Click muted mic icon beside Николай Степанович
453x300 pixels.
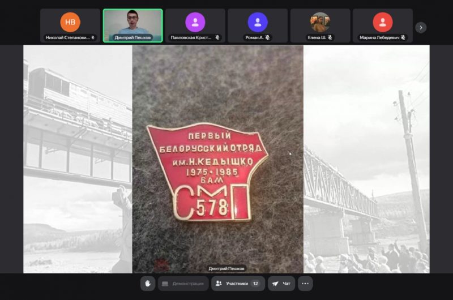pos(93,38)
